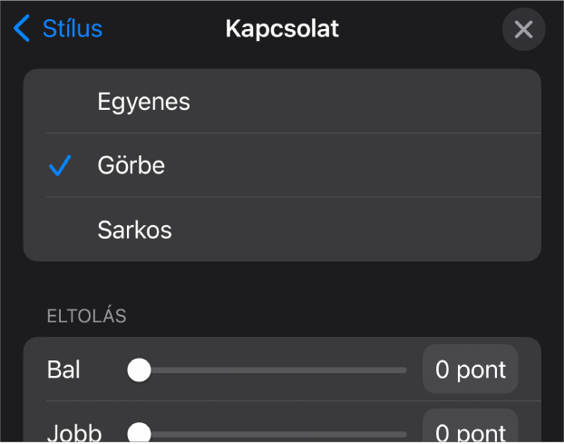Click the blue checkmark beside Görbe

pos(60,166)
